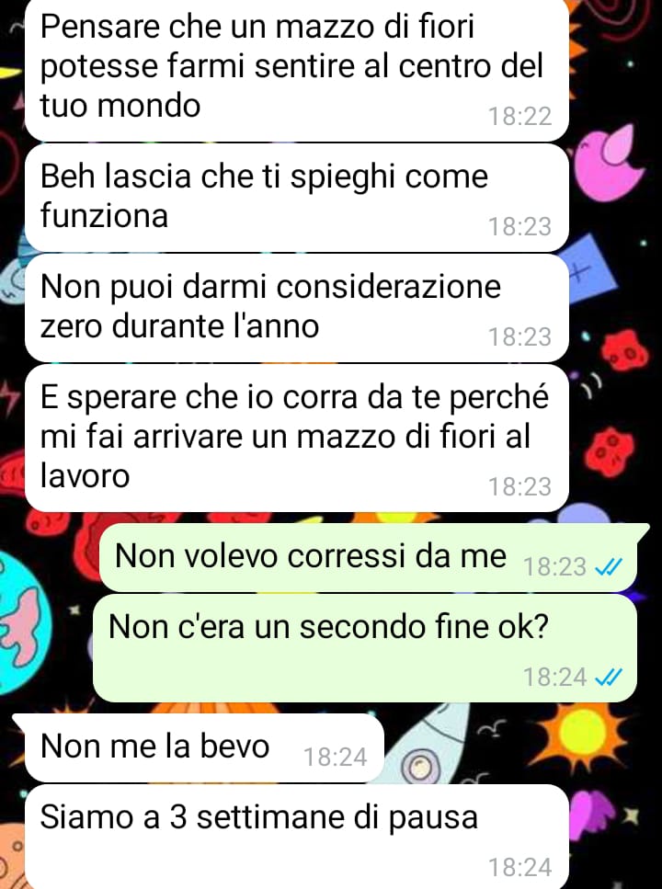Tap the read receipt ticks at 18:24

click(x=608, y=677)
